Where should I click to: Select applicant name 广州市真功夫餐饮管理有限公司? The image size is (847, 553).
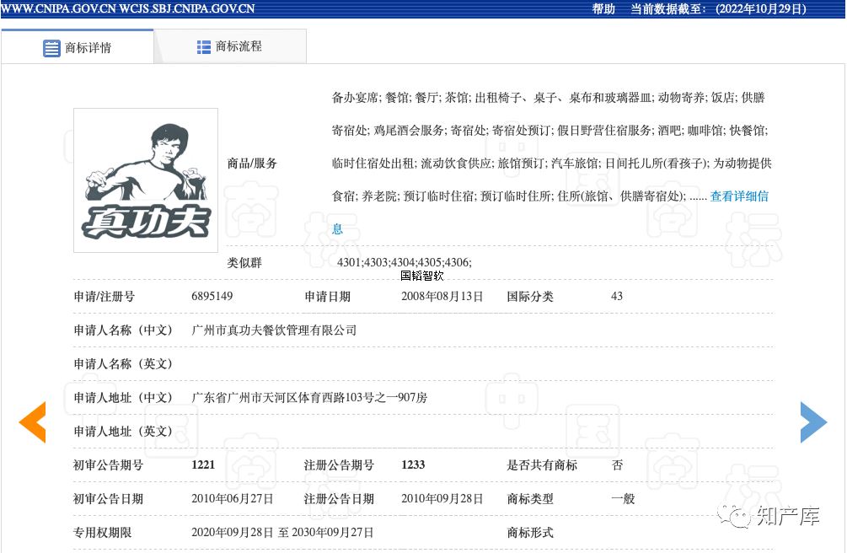(x=274, y=330)
